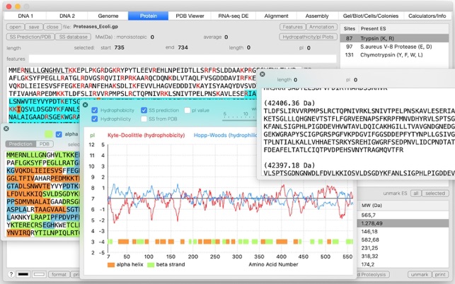
Task: Select the 582,68 molecular weight row
Action: tap(403, 239)
